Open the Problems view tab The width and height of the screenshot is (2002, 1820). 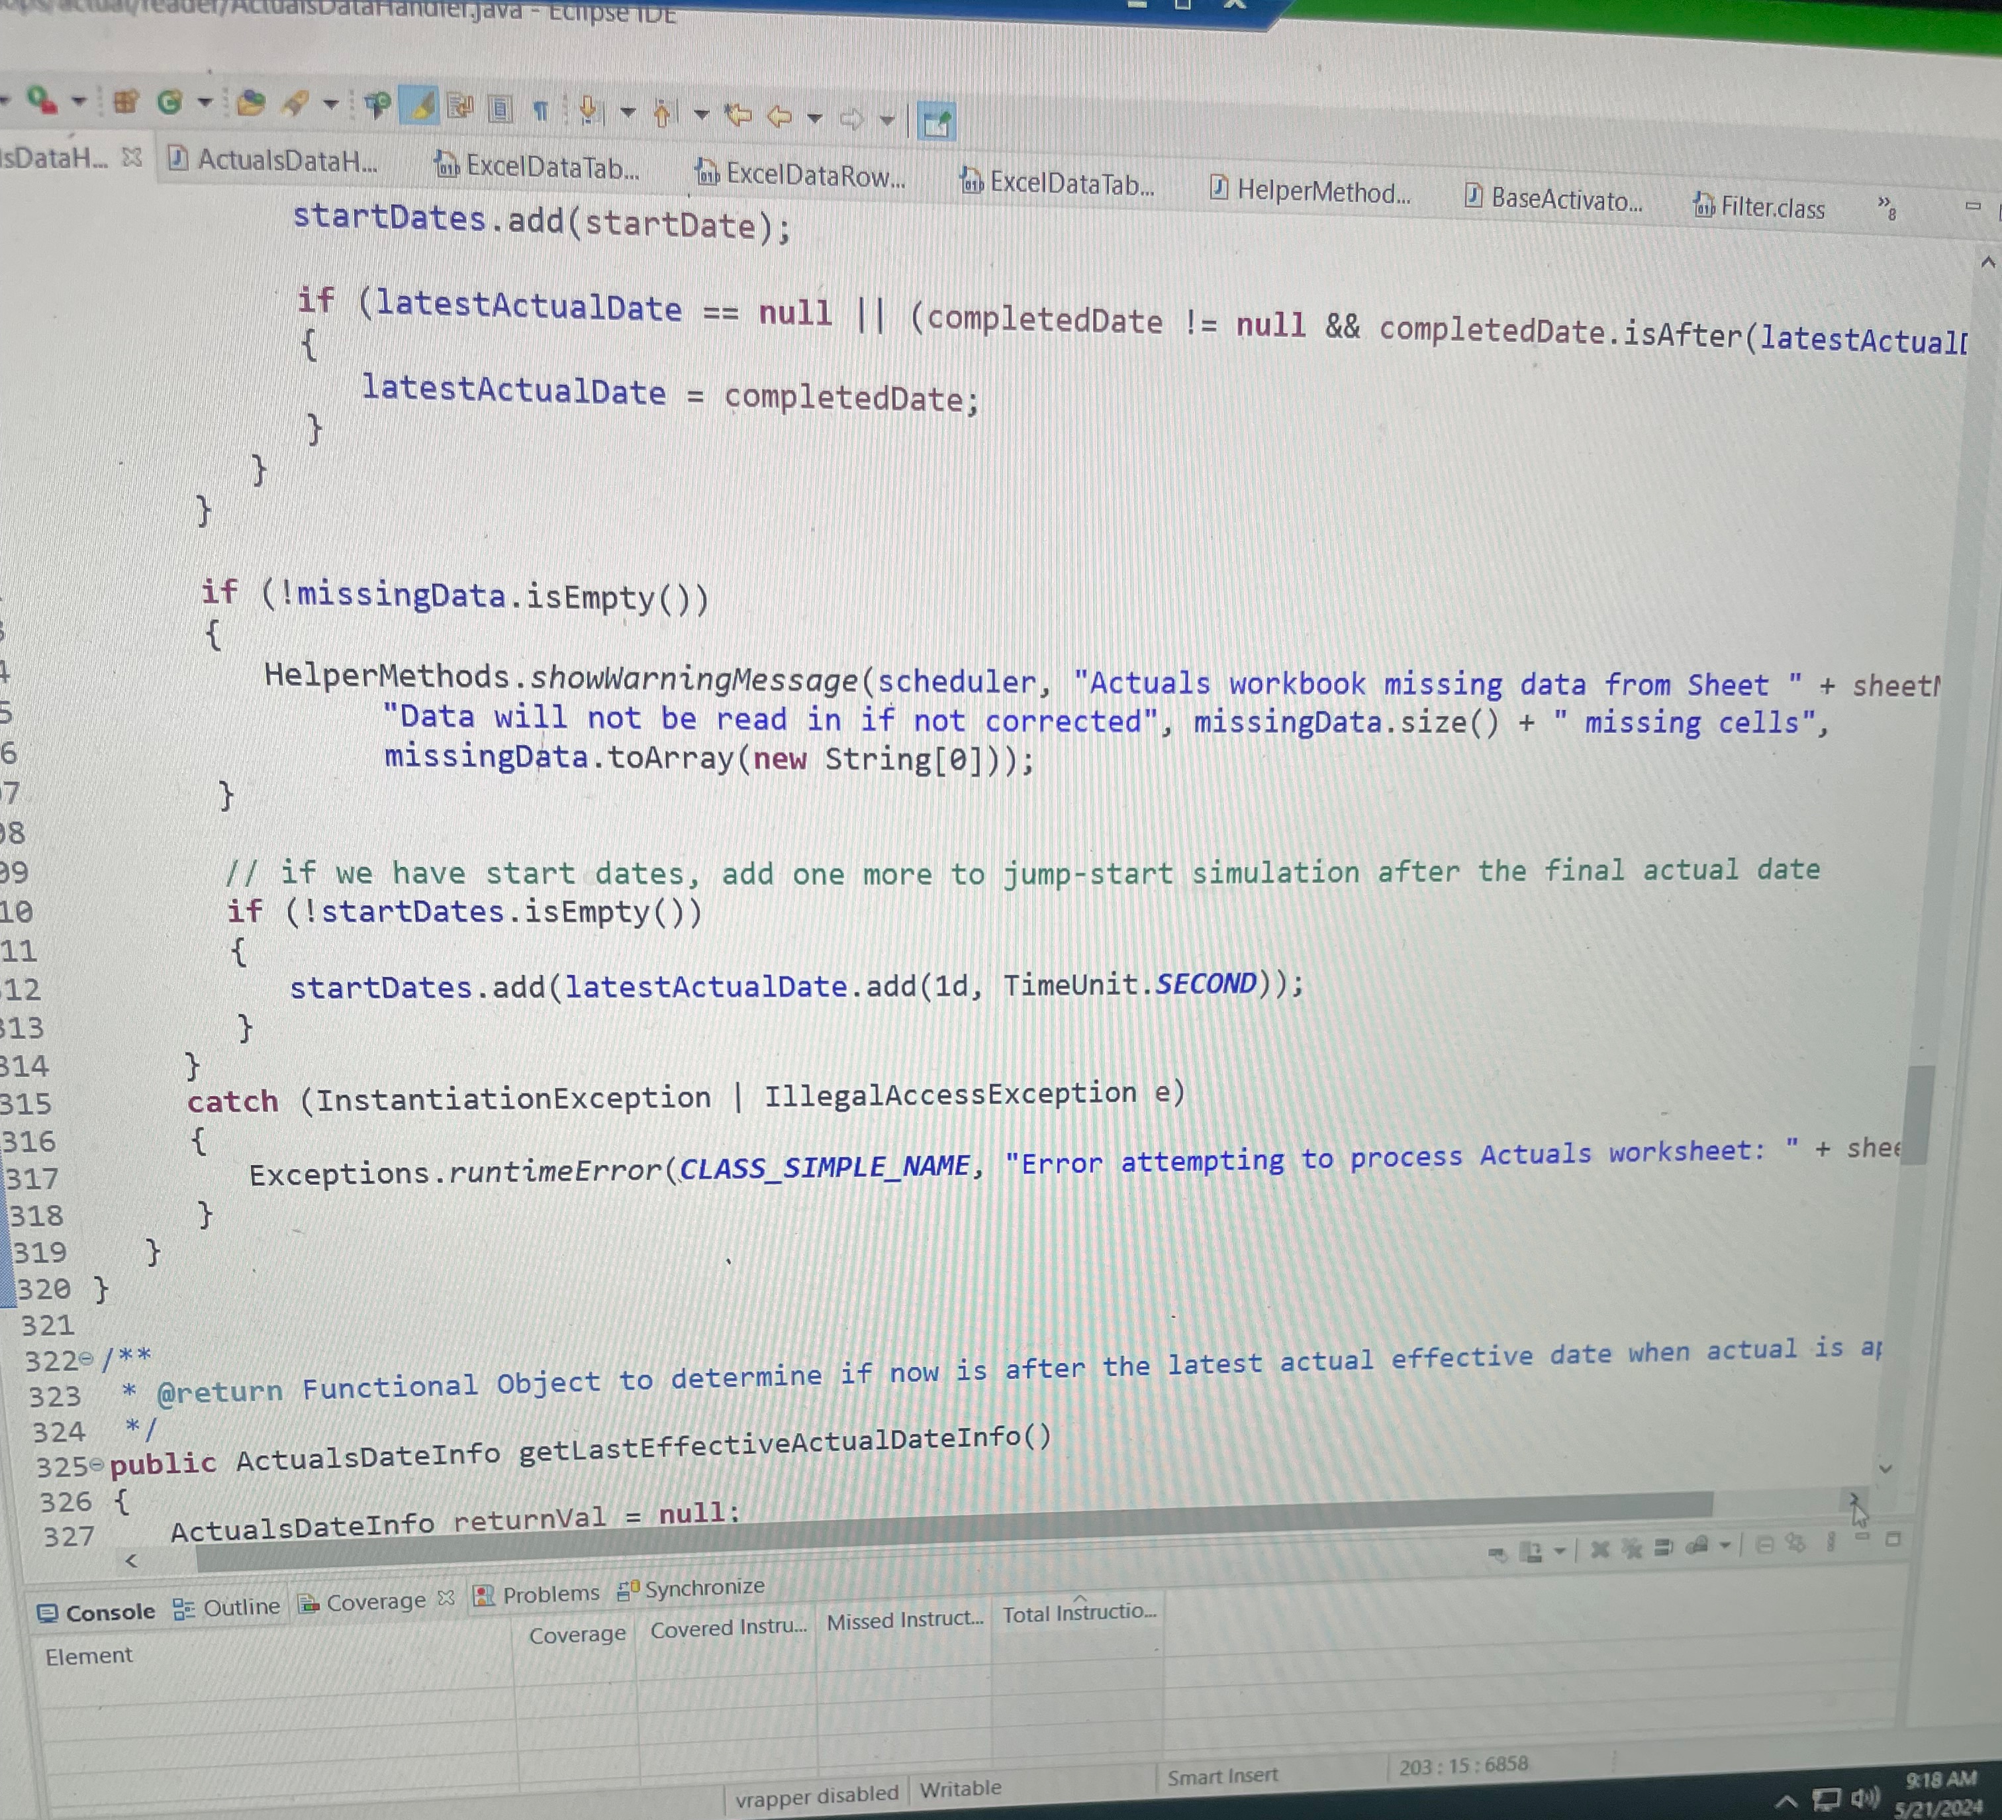[x=538, y=1595]
